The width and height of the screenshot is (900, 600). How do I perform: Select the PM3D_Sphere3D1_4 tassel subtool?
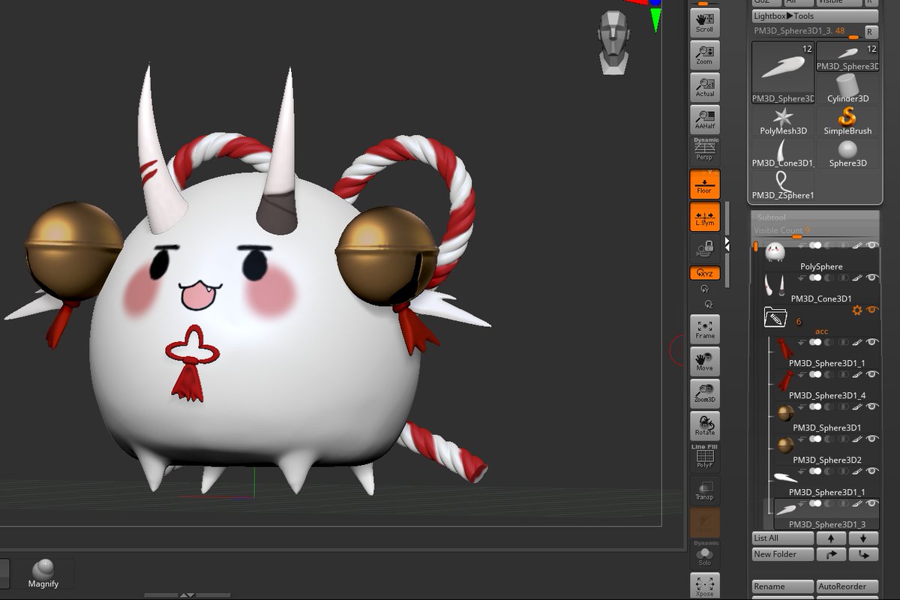coord(826,385)
